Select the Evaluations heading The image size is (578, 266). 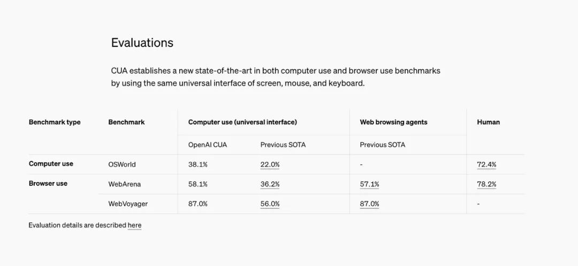click(142, 43)
